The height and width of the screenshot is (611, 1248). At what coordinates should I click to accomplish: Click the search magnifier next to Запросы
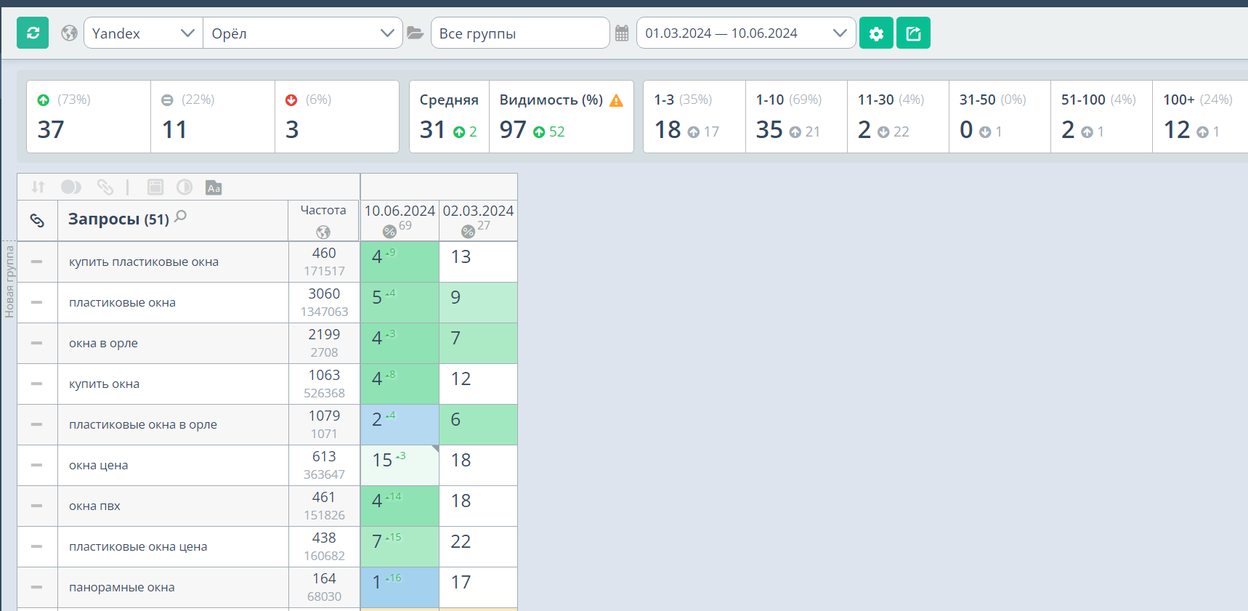pos(181,216)
